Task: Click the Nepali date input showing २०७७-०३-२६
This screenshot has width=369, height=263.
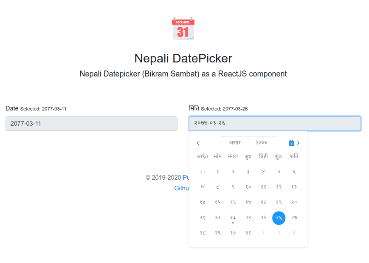Action: (275, 123)
